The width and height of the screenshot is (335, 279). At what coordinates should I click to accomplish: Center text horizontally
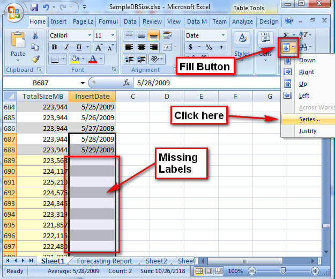141,47
